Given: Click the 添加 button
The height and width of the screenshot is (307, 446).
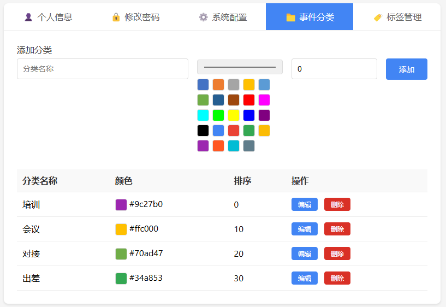Looking at the screenshot, I should pyautogui.click(x=407, y=69).
